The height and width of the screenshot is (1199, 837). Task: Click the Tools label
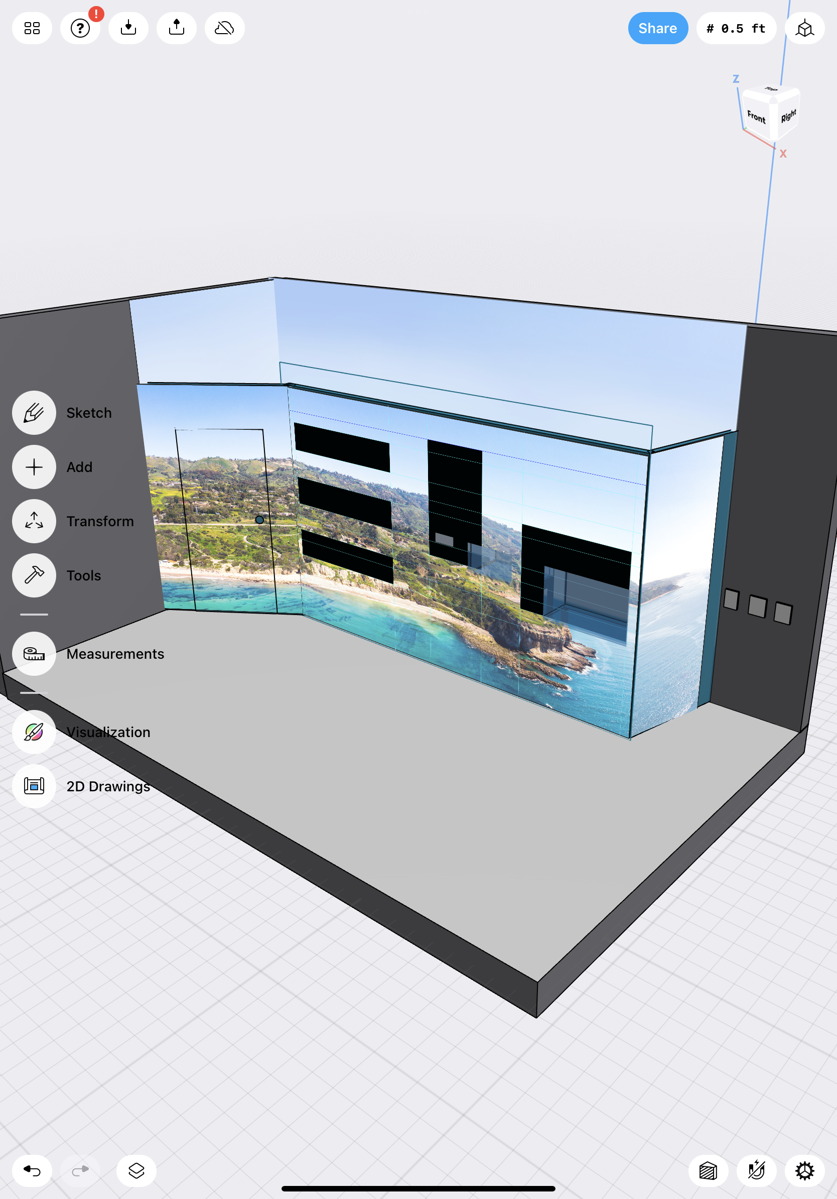[83, 575]
